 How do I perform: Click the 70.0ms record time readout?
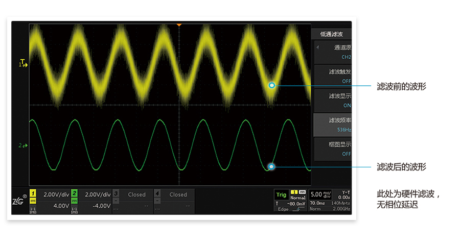(x=317, y=203)
